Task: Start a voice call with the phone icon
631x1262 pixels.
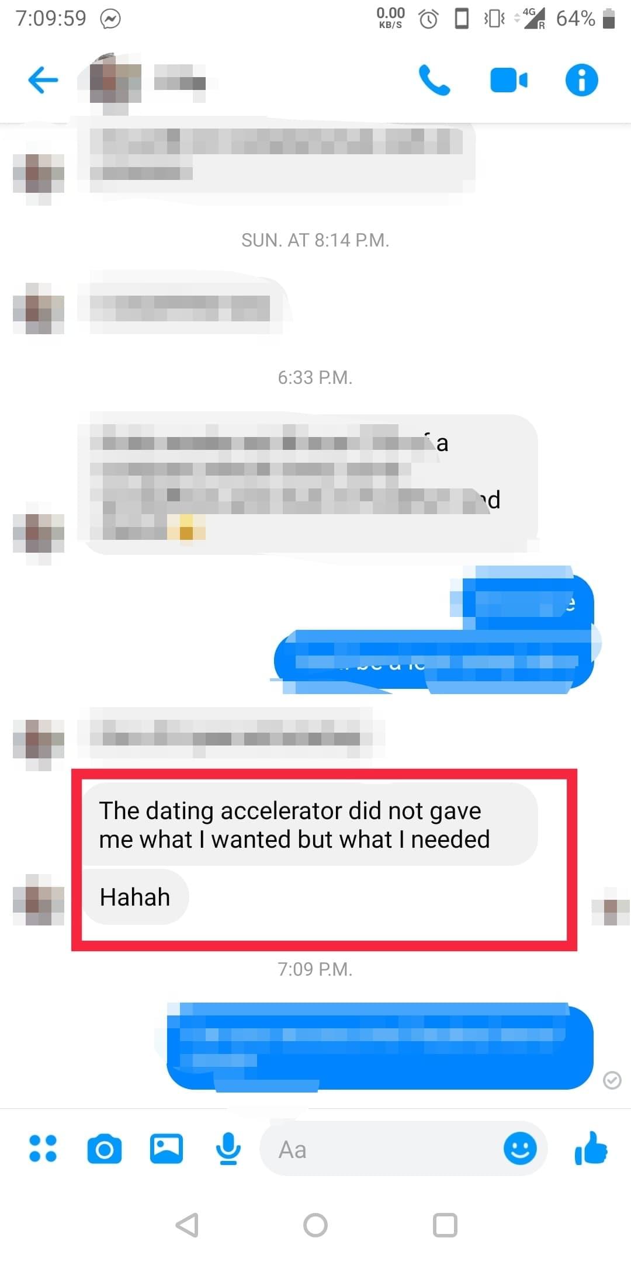Action: click(434, 80)
